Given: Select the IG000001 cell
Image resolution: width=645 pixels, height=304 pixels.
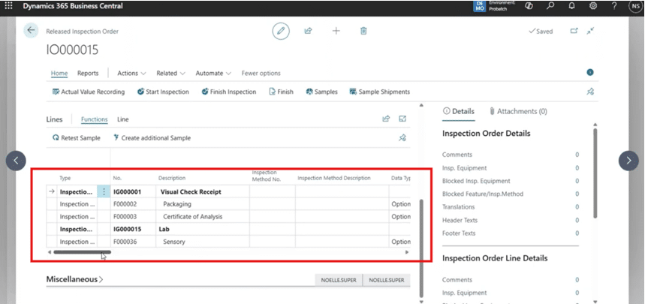Looking at the screenshot, I should 133,191.
